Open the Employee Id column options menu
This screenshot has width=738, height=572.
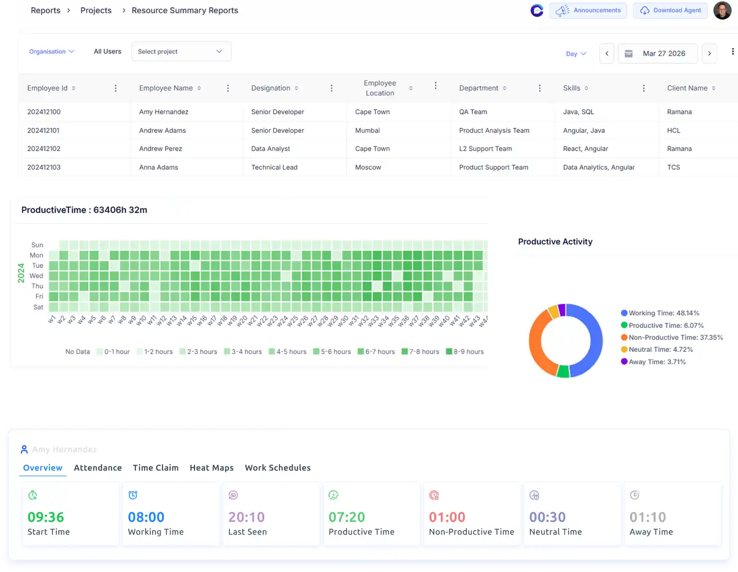(x=115, y=88)
